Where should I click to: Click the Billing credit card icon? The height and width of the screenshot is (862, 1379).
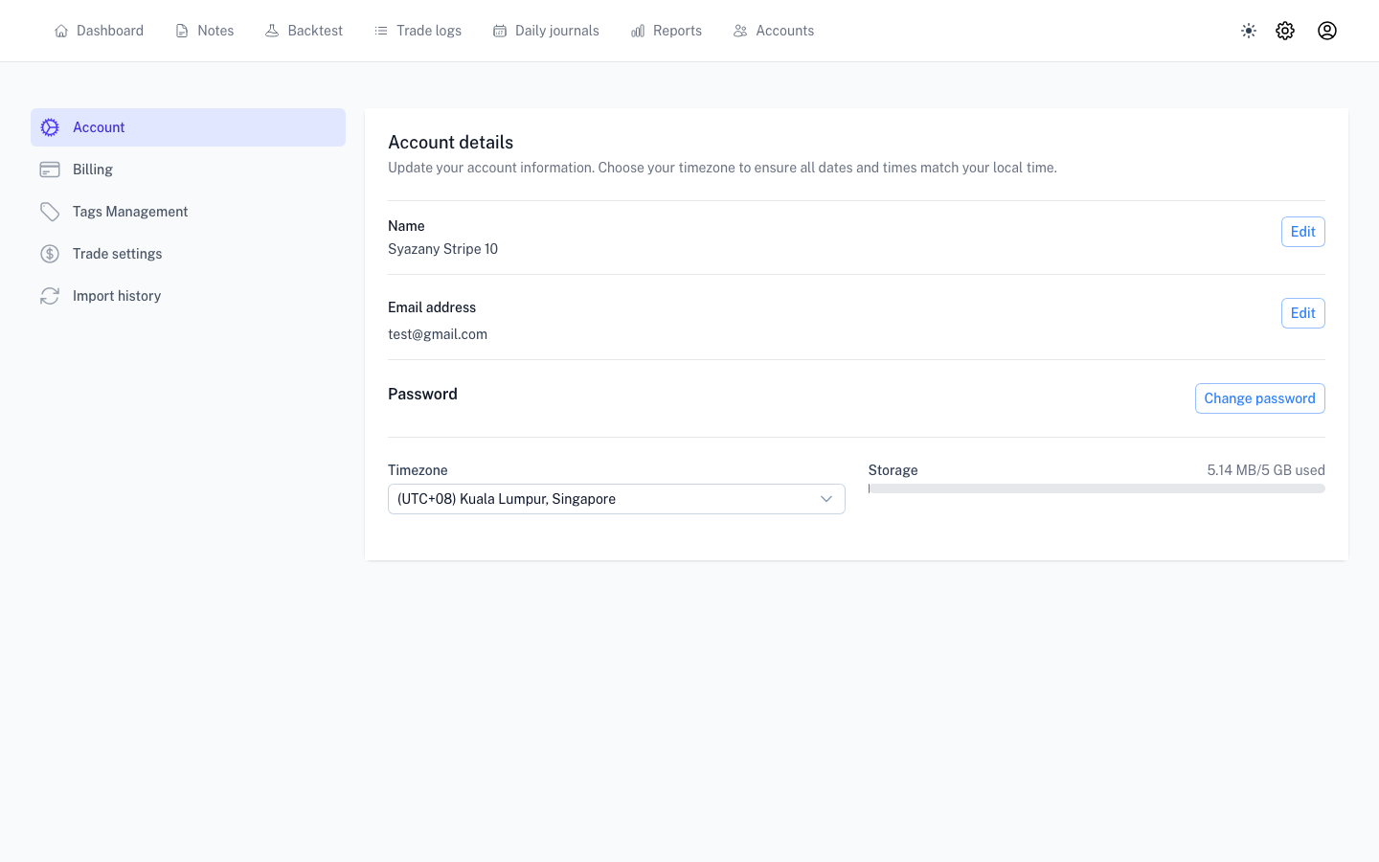pyautogui.click(x=50, y=170)
